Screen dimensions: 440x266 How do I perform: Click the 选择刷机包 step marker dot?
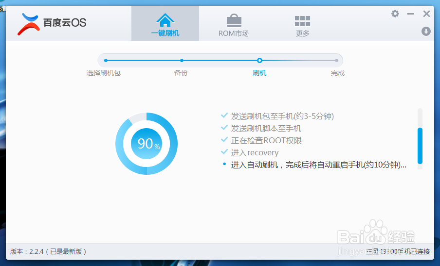[x=106, y=60]
